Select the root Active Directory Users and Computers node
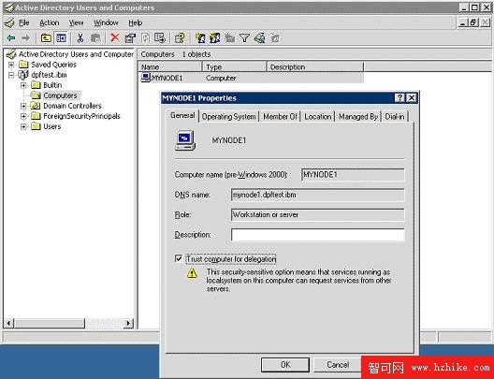Viewport: 494px width, 379px height. (x=76, y=54)
